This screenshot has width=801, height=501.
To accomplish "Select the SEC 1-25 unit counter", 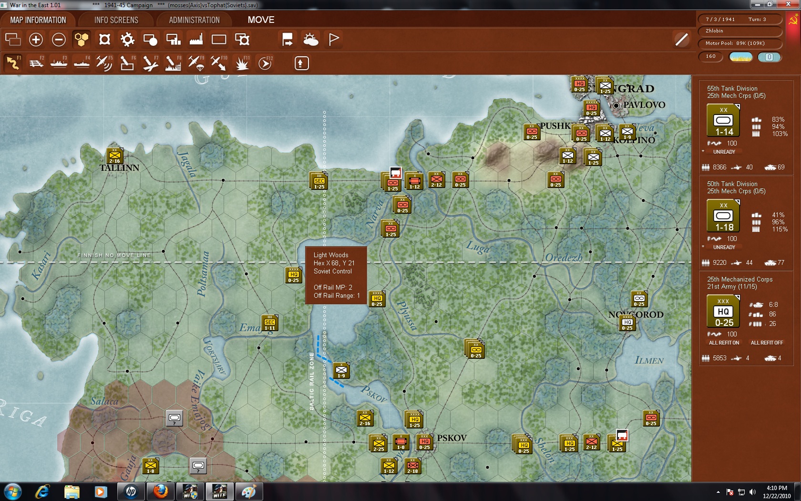I will coord(319,181).
